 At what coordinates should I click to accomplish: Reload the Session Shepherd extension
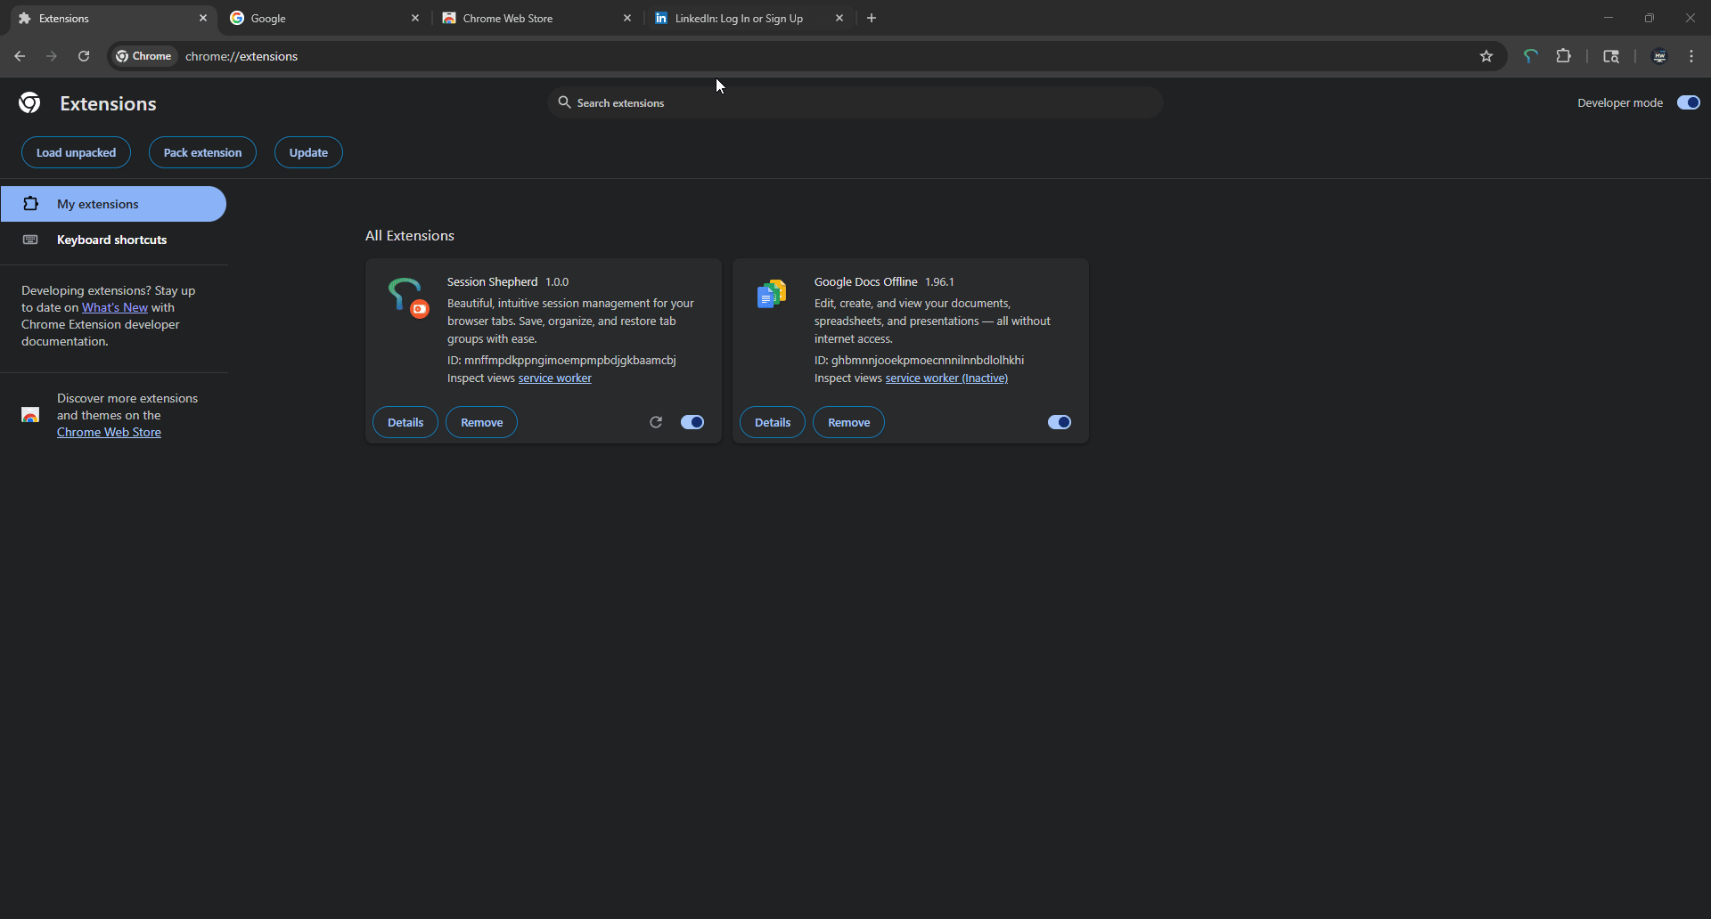tap(656, 422)
